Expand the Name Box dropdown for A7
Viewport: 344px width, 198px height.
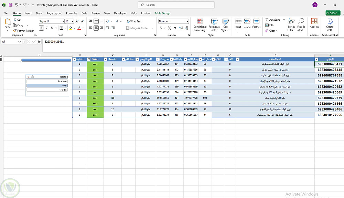click(x=19, y=41)
